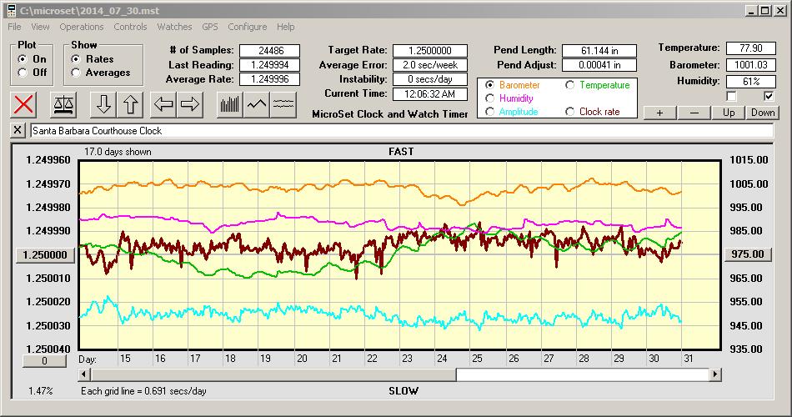The width and height of the screenshot is (792, 417).
Task: Click the MicroSet app icon in title bar
Action: [x=11, y=11]
